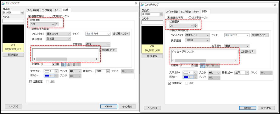The width and height of the screenshot is (280, 114).
Task: Click SW_SP221_ON preview thumbnail
Action: point(152,40)
